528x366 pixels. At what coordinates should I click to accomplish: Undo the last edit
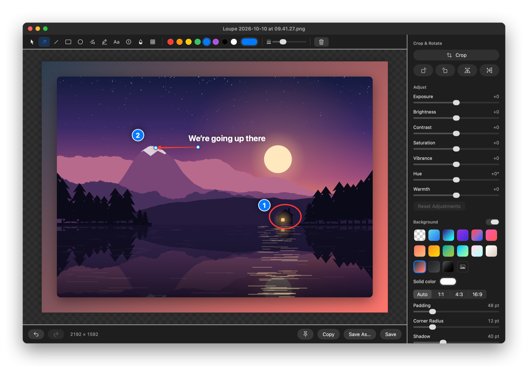(36, 334)
